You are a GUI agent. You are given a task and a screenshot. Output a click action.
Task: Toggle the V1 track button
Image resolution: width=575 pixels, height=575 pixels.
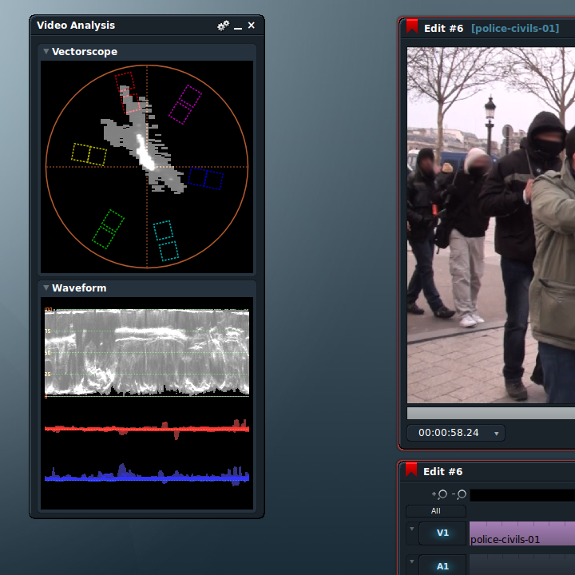coord(442,533)
